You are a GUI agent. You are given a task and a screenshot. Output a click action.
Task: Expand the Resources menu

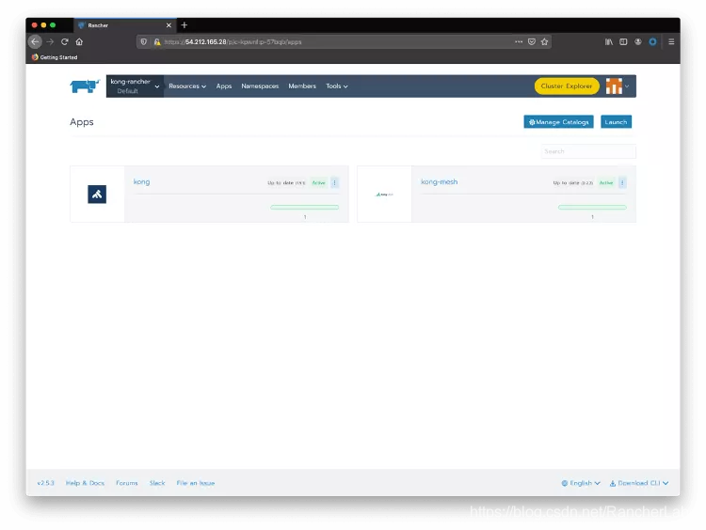tap(187, 86)
